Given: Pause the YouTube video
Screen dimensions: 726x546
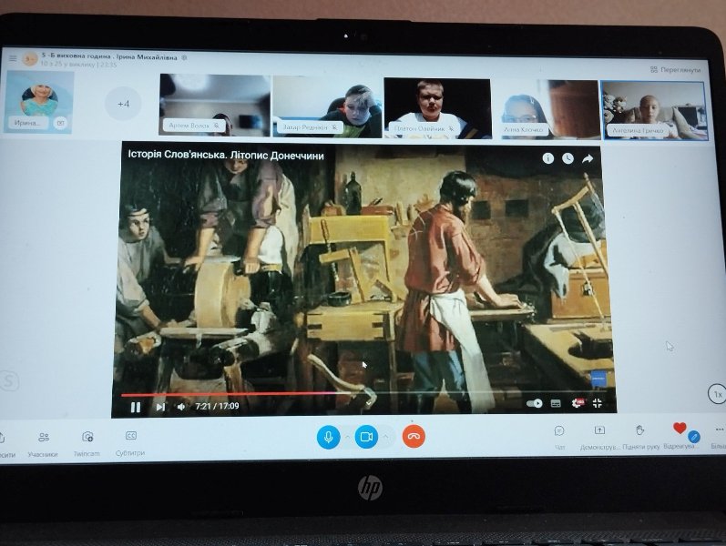Looking at the screenshot, I should tap(136, 407).
